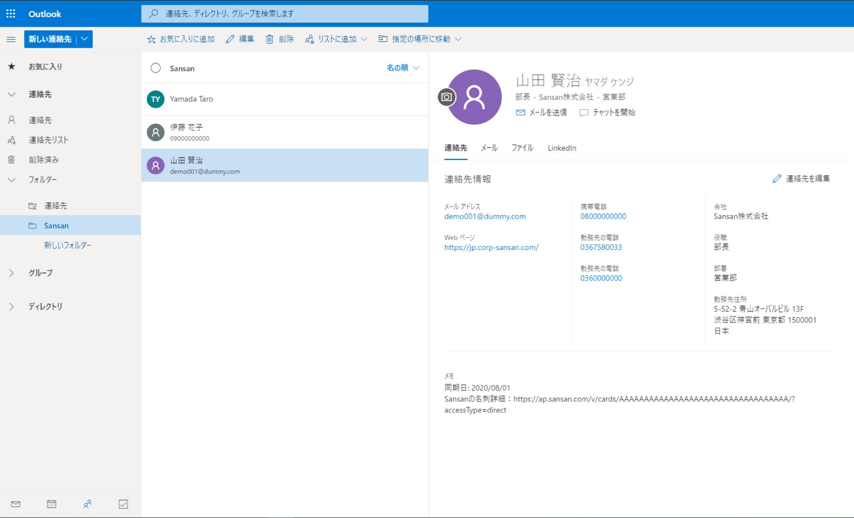Expand the ディレクトリ section
The height and width of the screenshot is (518, 854).
pos(12,306)
